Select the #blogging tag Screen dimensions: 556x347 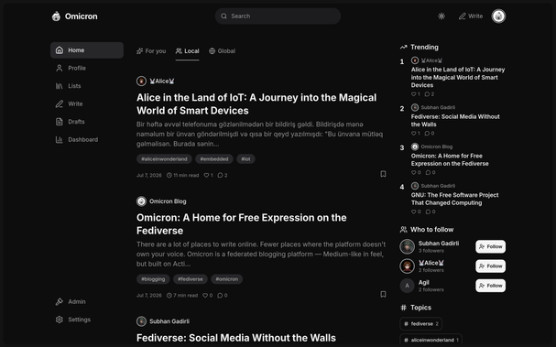153,279
